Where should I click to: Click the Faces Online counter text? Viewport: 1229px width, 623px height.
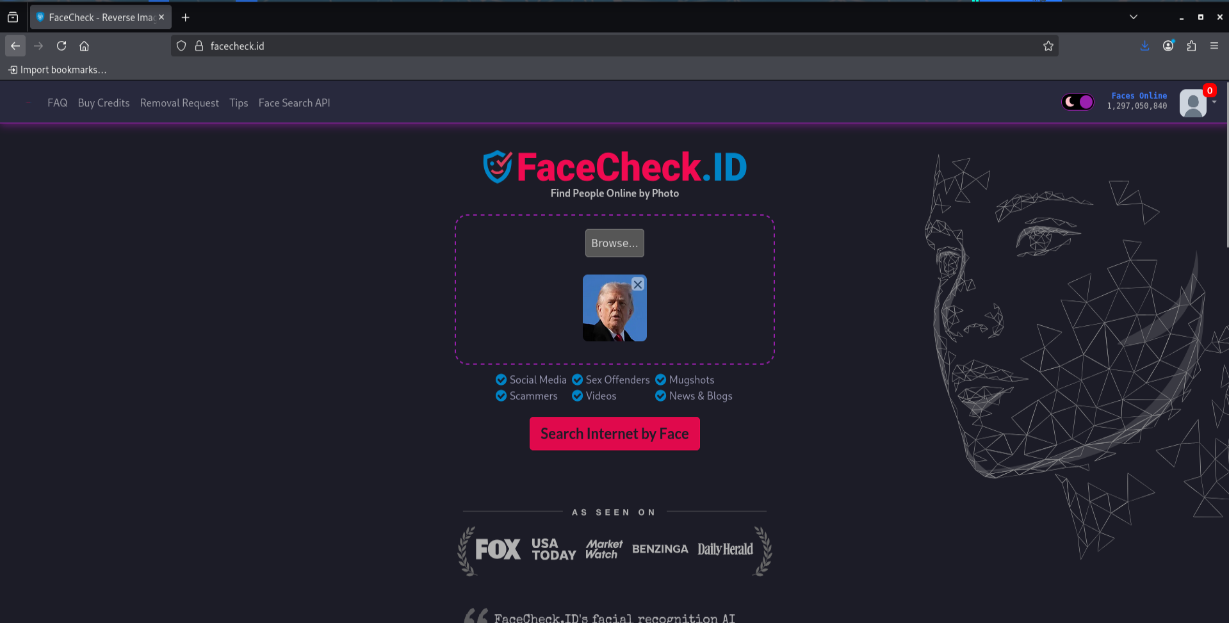click(x=1137, y=101)
